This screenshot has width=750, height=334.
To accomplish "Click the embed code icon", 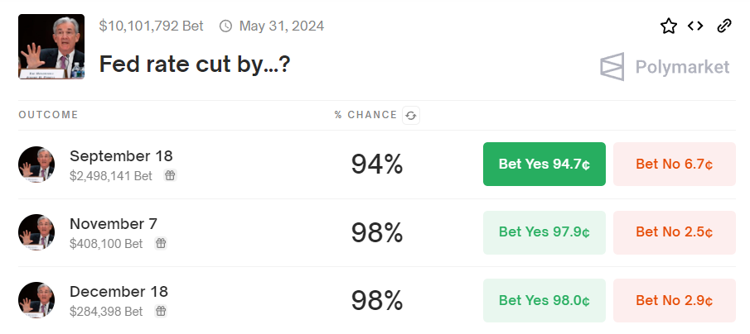I will 696,26.
